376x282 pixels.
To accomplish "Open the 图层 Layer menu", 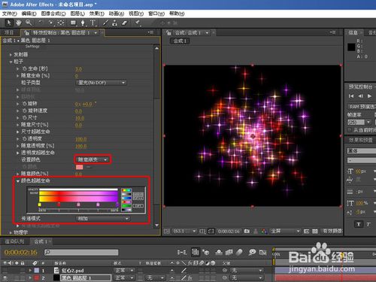I will click(x=77, y=14).
